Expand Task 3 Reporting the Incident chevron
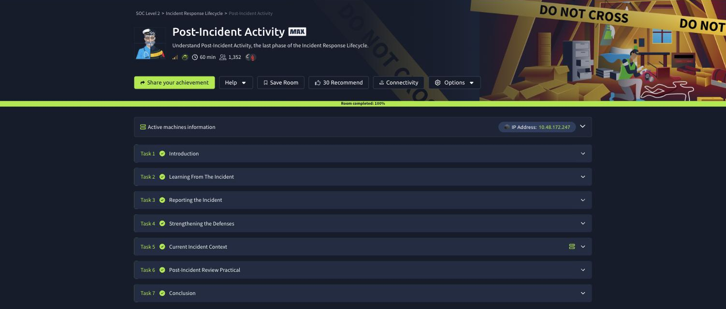Image resolution: width=726 pixels, height=309 pixels. coord(582,200)
